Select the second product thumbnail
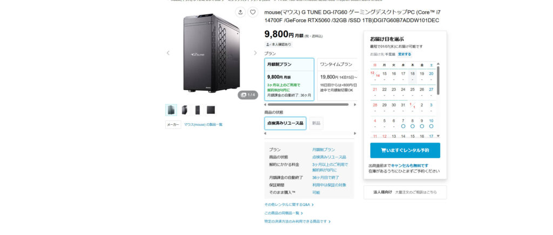This screenshot has width=553, height=235. click(x=185, y=110)
